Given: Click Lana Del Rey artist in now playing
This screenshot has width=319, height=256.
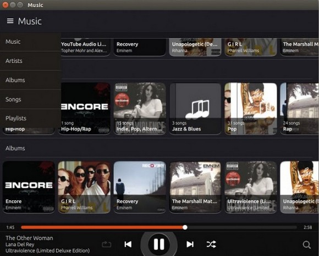Looking at the screenshot, I should (20, 244).
